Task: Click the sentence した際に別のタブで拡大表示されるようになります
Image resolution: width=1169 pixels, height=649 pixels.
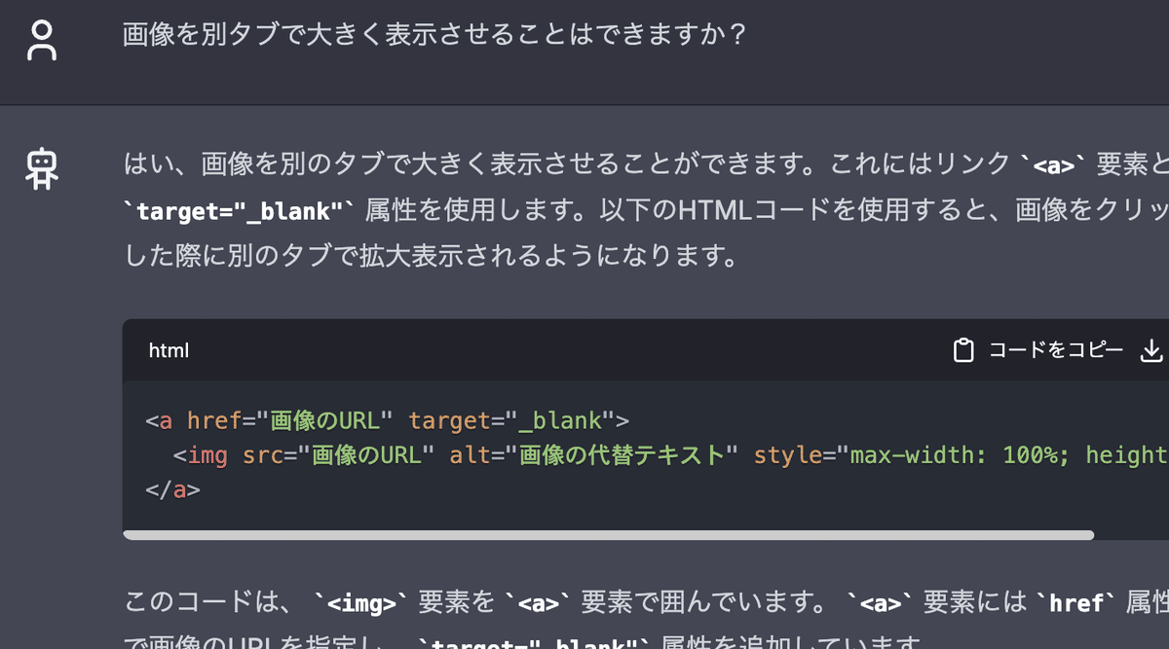Action: 432,257
